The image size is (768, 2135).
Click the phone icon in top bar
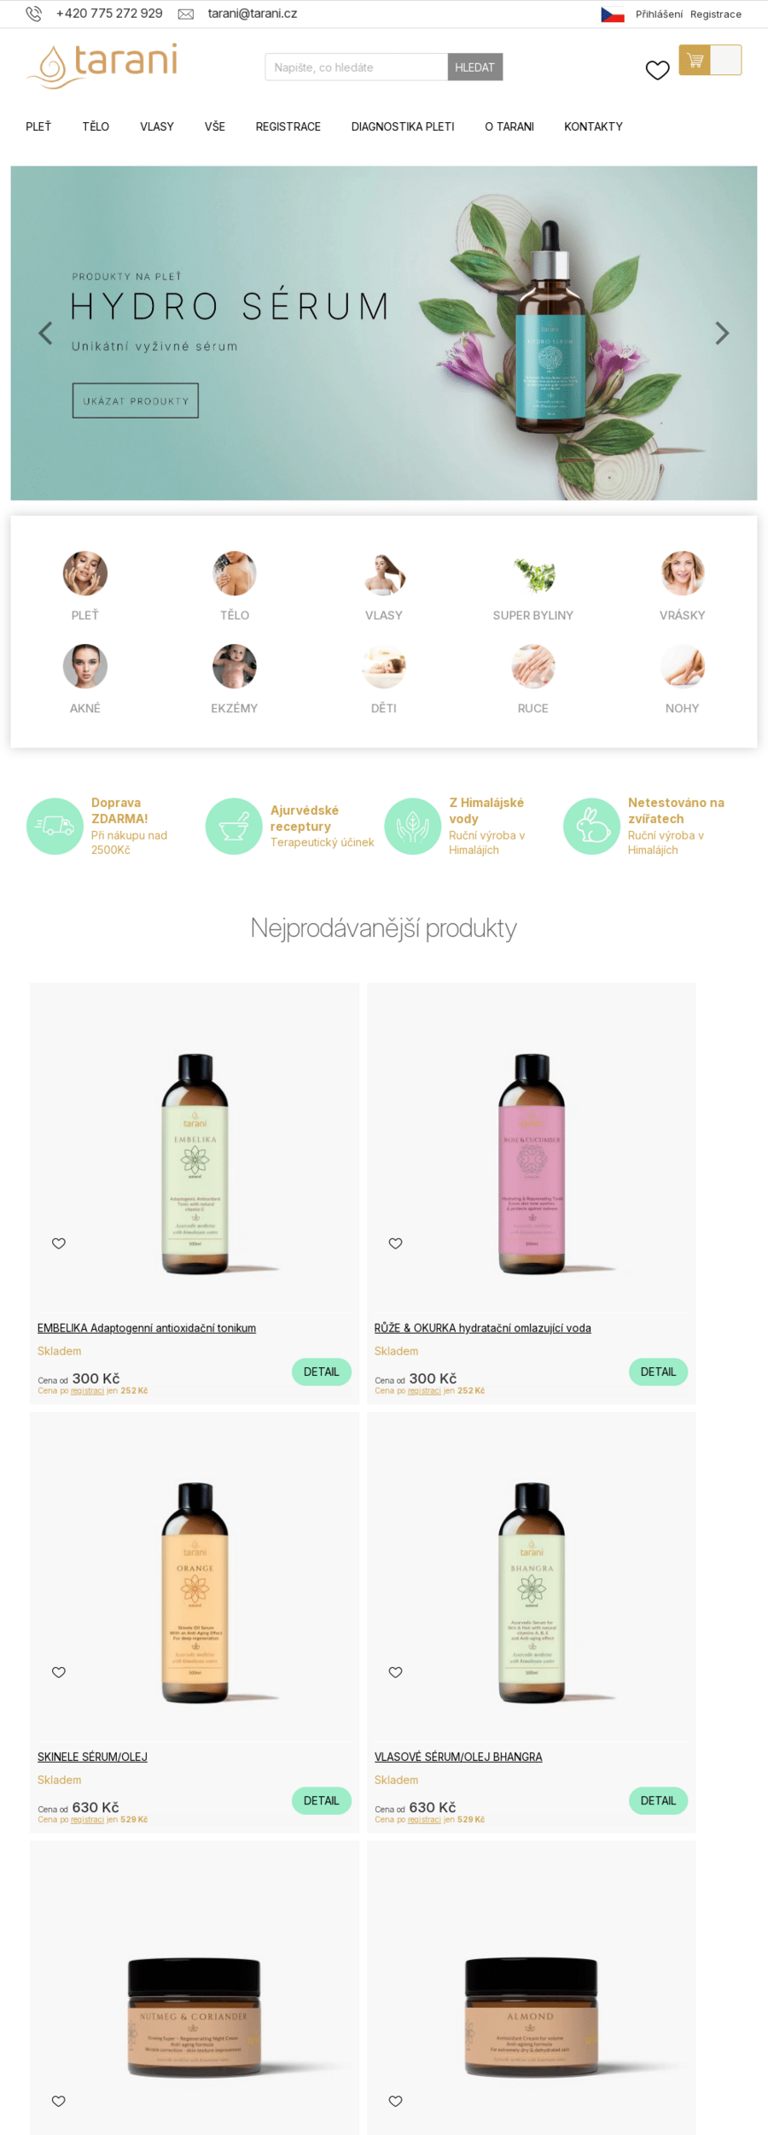(x=33, y=14)
